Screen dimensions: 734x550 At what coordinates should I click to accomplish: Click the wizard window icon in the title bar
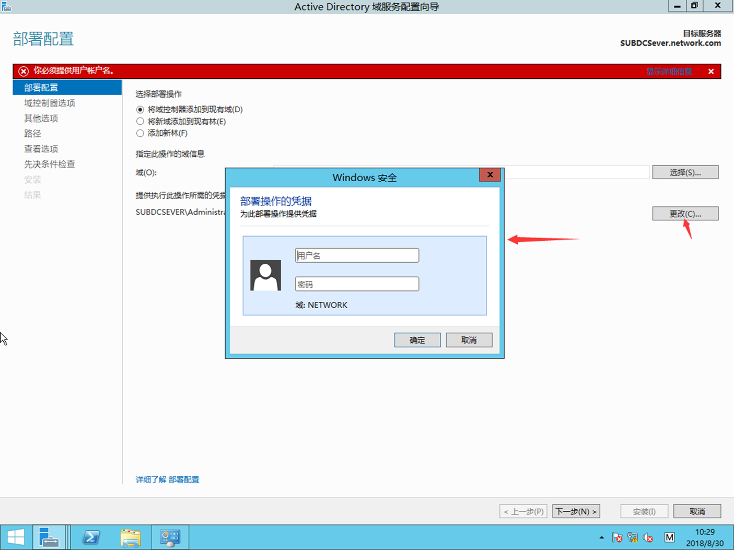point(6,6)
